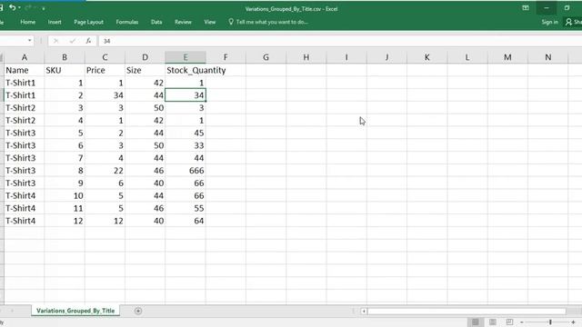The height and width of the screenshot is (327, 582).
Task: Expand the Name Box dropdown arrow
Action: [x=29, y=40]
